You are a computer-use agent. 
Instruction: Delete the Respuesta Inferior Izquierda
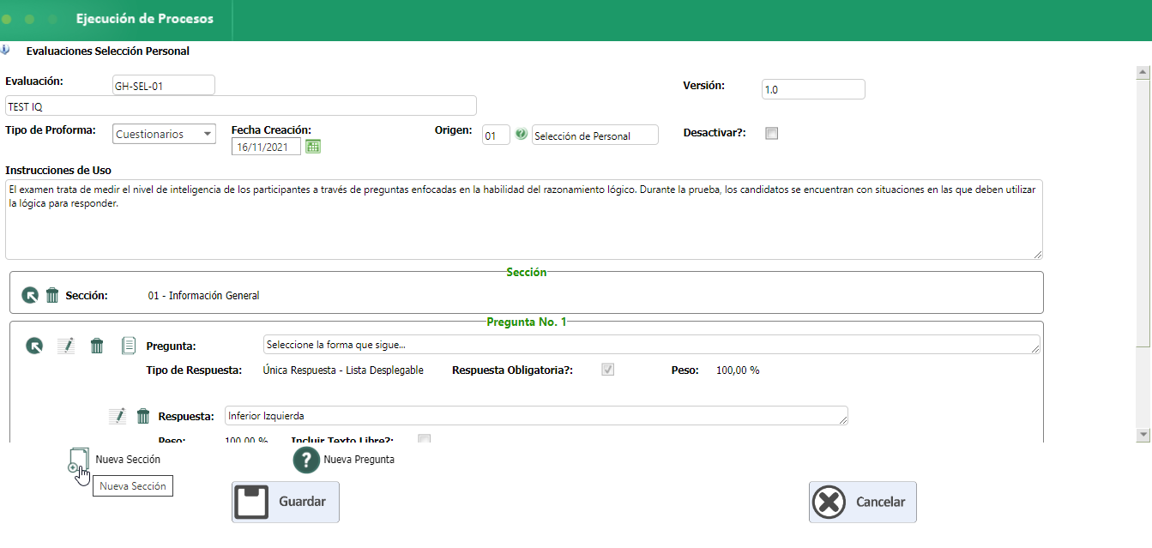[x=143, y=416]
